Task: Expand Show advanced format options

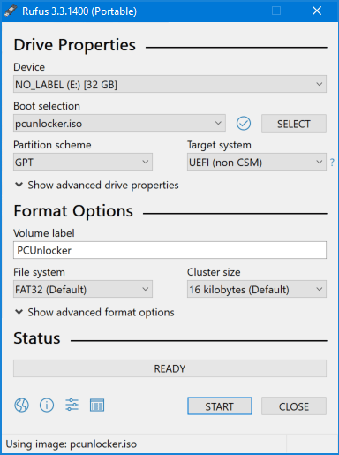Action: point(94,313)
